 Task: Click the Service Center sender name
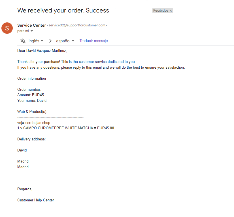[31, 25]
